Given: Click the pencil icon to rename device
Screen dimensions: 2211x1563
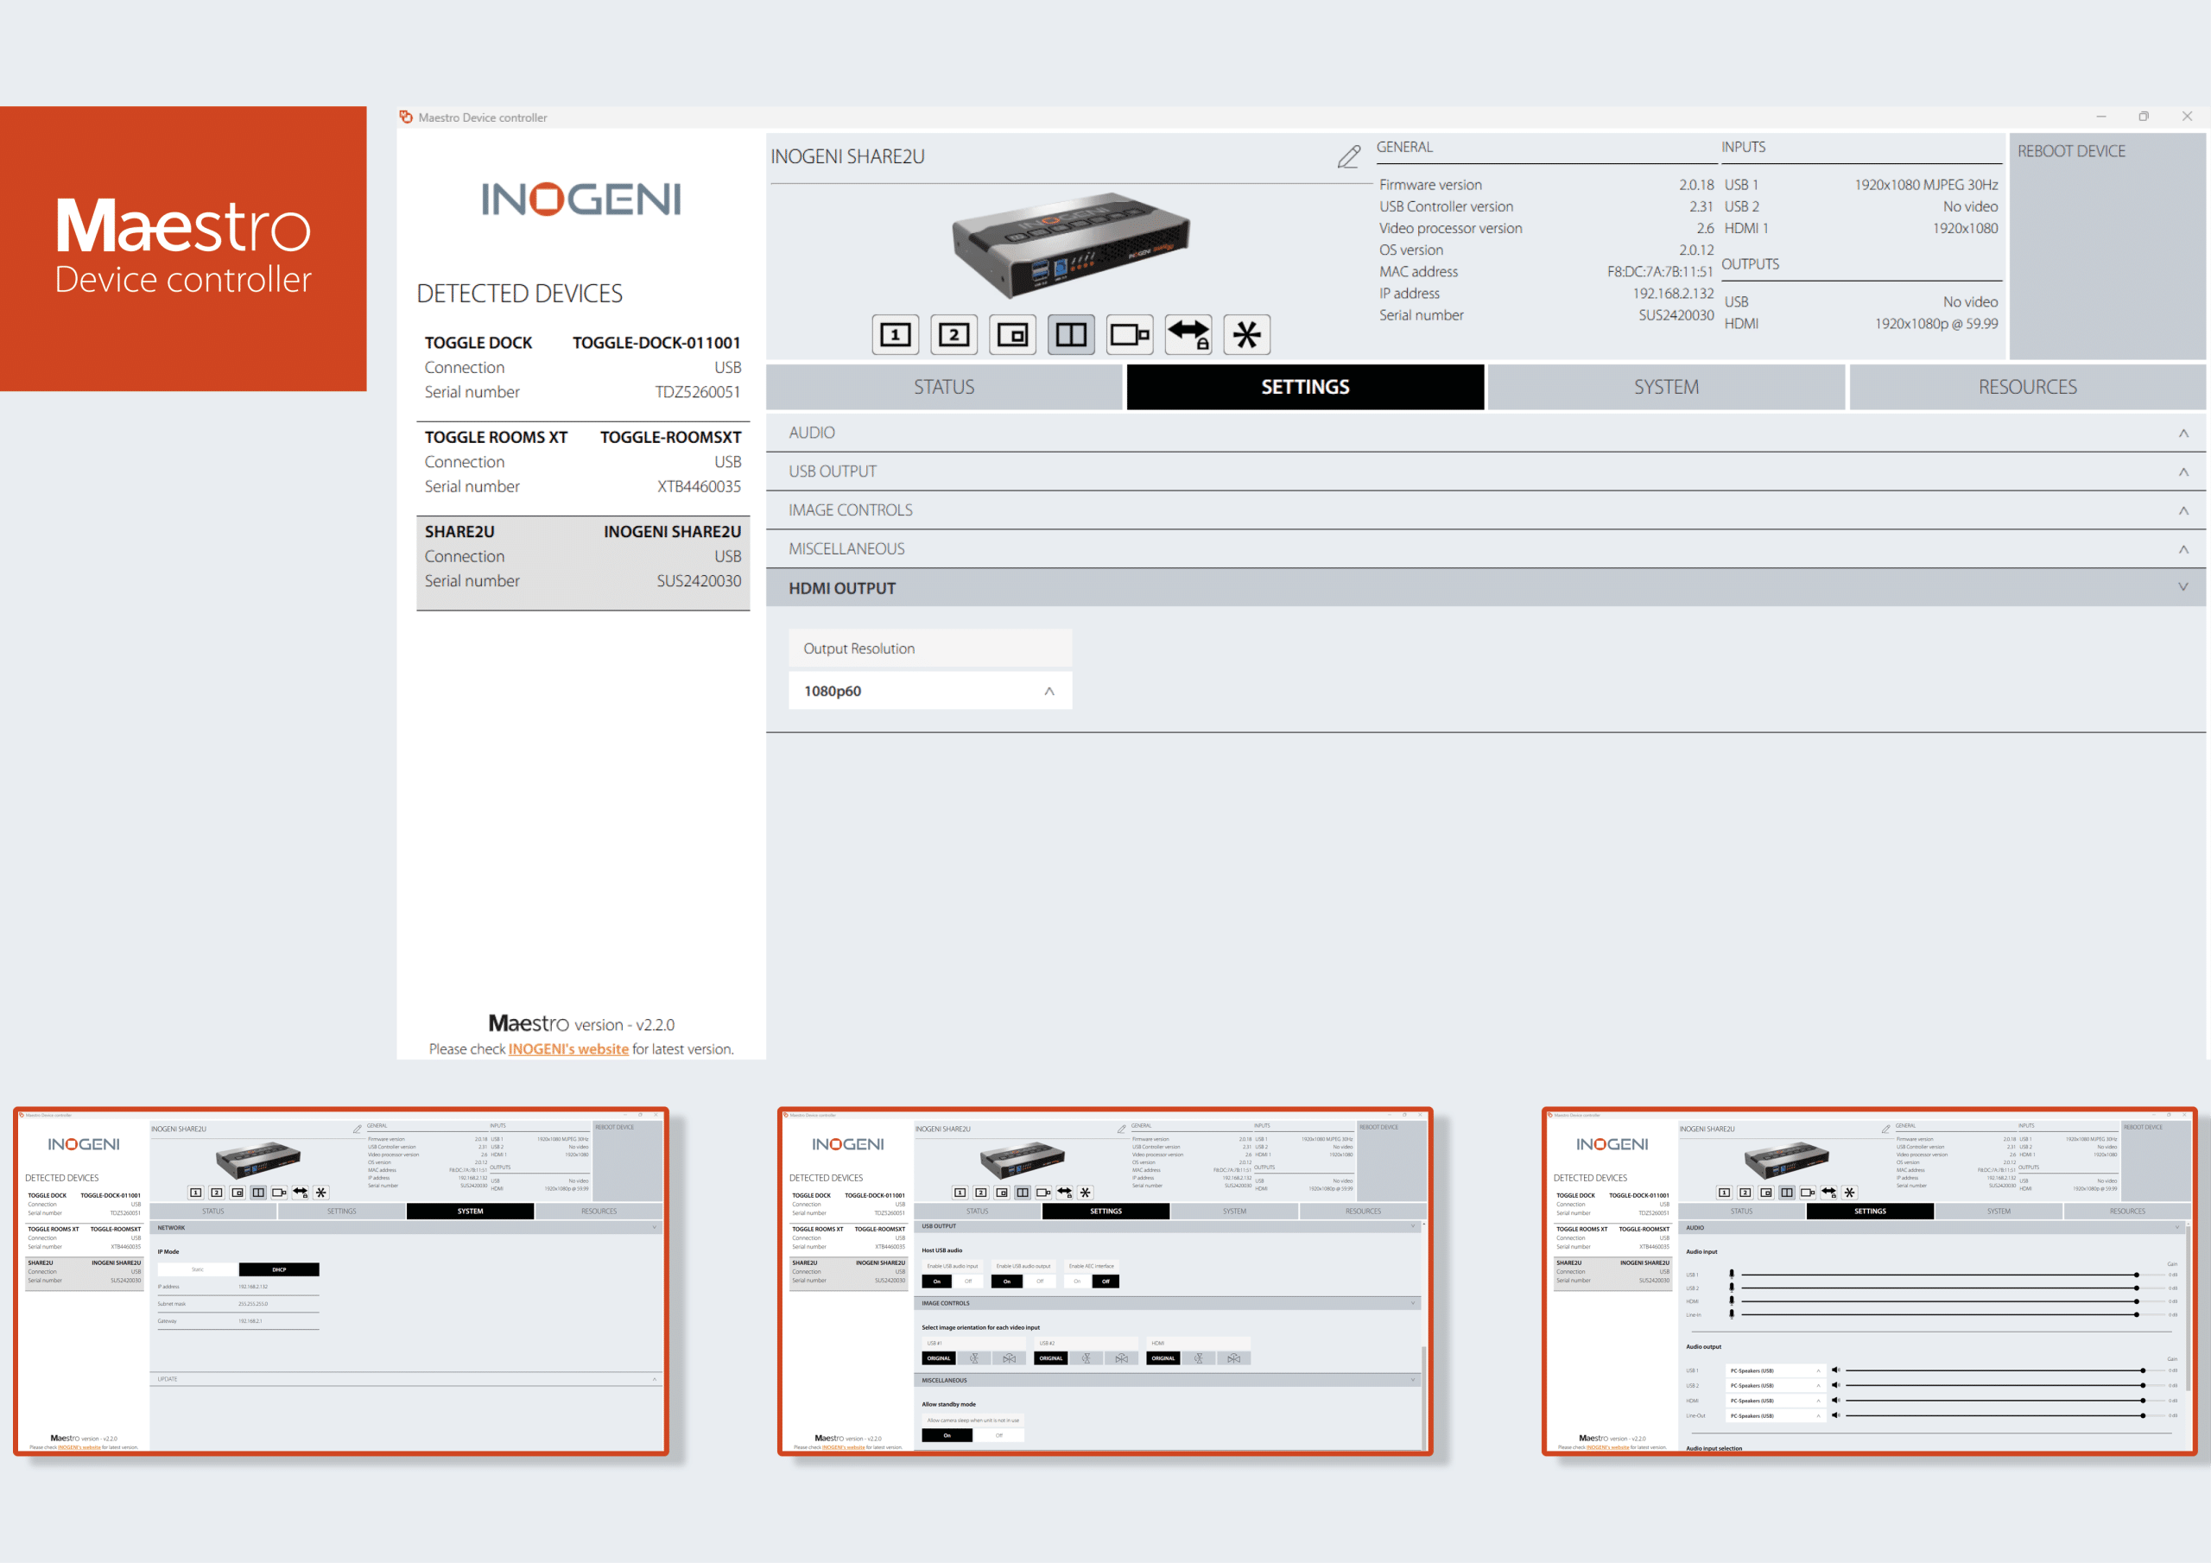Looking at the screenshot, I should tap(1348, 157).
